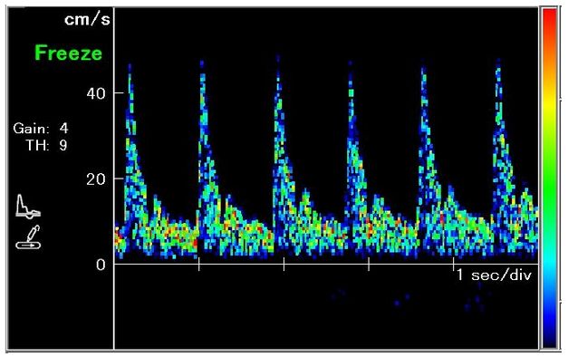This screenshot has width=568, height=357.
Task: Click the red top of color scale bar
Action: point(550,22)
